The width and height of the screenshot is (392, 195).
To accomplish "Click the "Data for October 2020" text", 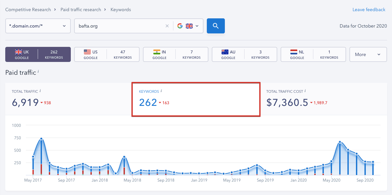I will click(363, 26).
